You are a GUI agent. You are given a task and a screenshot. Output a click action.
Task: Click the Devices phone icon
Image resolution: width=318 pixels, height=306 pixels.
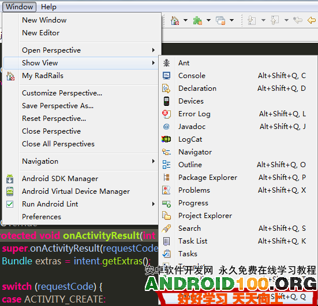pos(167,101)
